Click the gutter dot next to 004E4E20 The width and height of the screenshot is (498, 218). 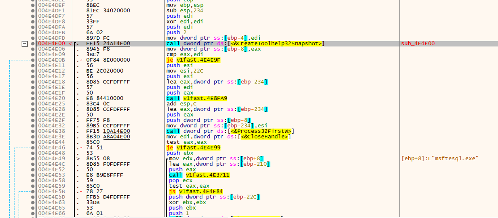pos(33,98)
